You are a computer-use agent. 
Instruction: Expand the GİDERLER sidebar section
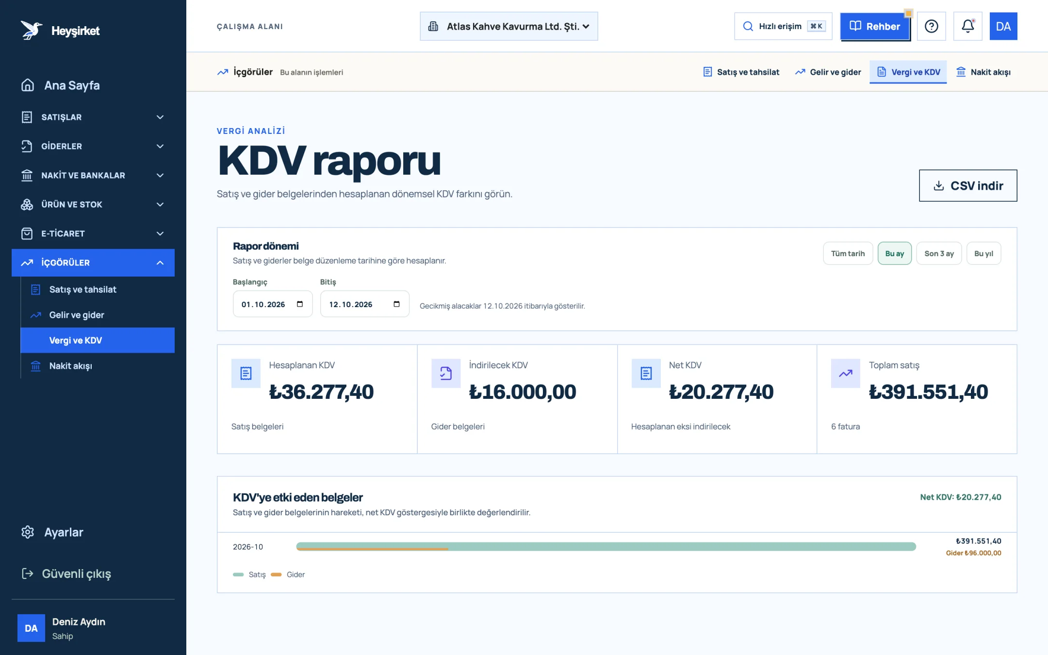[x=93, y=146]
